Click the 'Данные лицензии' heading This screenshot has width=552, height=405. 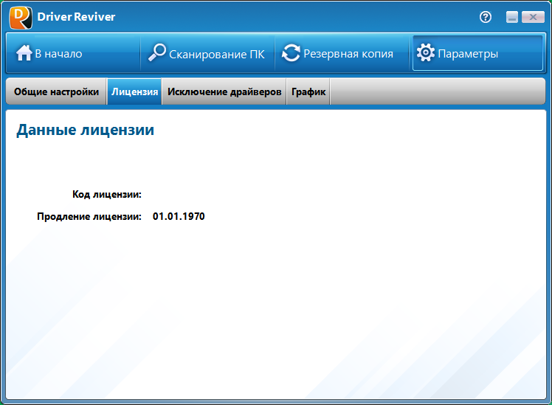[x=85, y=130]
